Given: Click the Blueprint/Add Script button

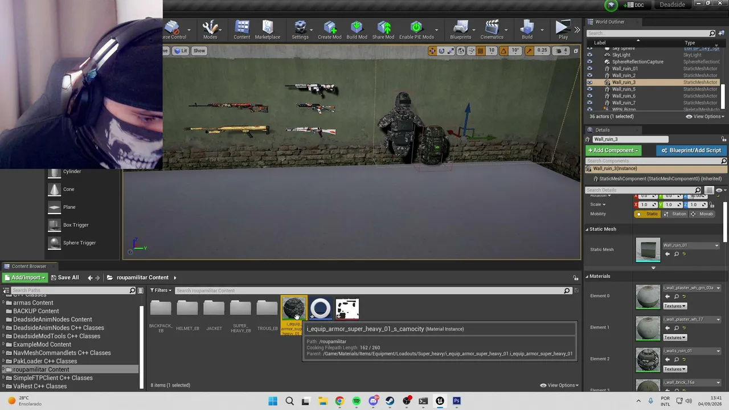Looking at the screenshot, I should coord(691,150).
